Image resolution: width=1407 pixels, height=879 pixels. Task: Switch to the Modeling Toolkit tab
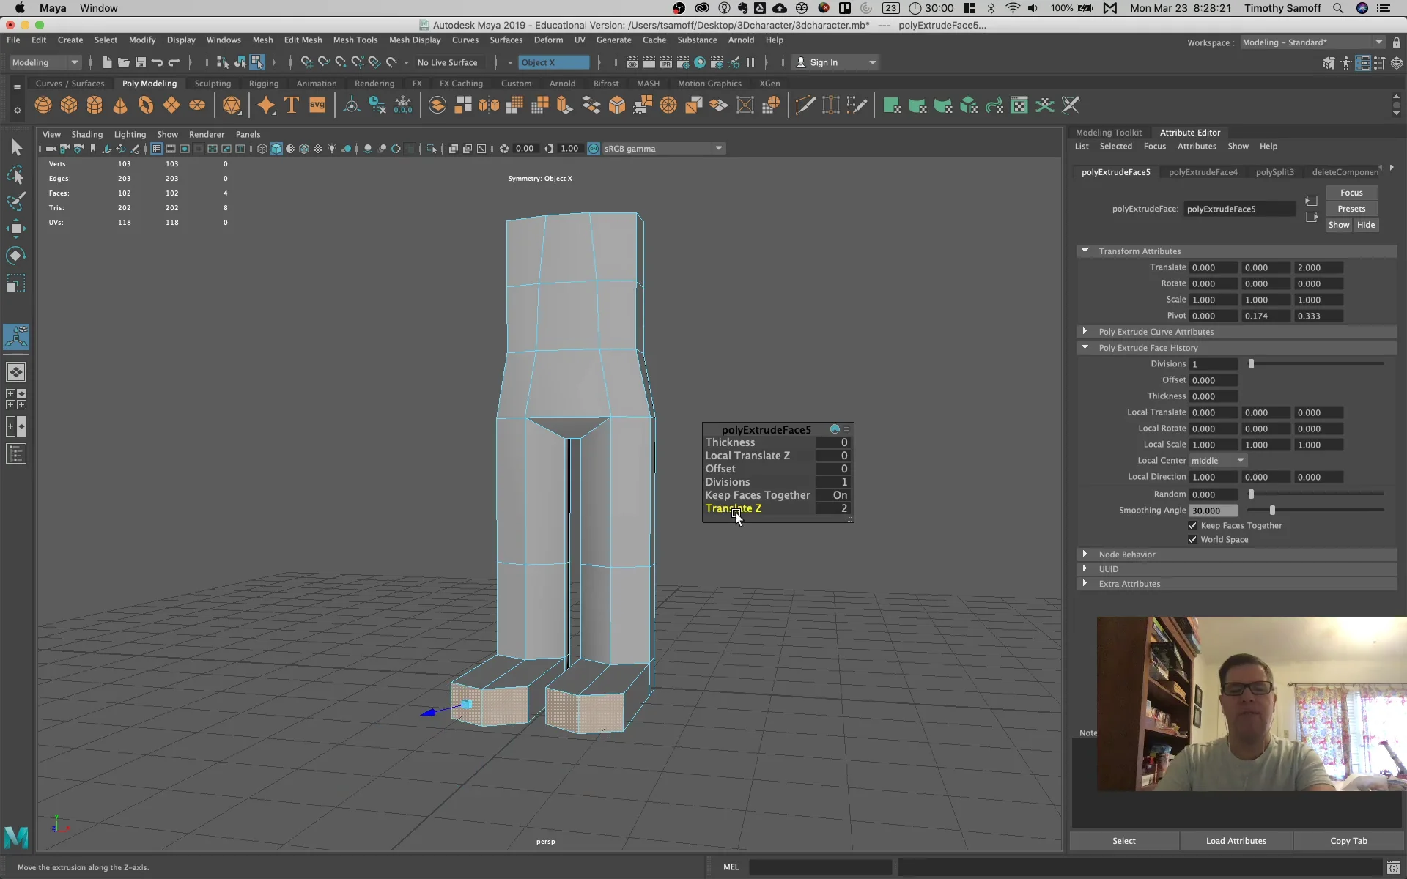pos(1108,133)
